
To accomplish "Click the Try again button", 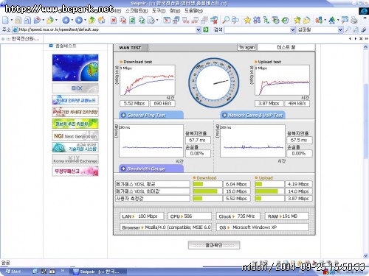I will click(246, 47).
